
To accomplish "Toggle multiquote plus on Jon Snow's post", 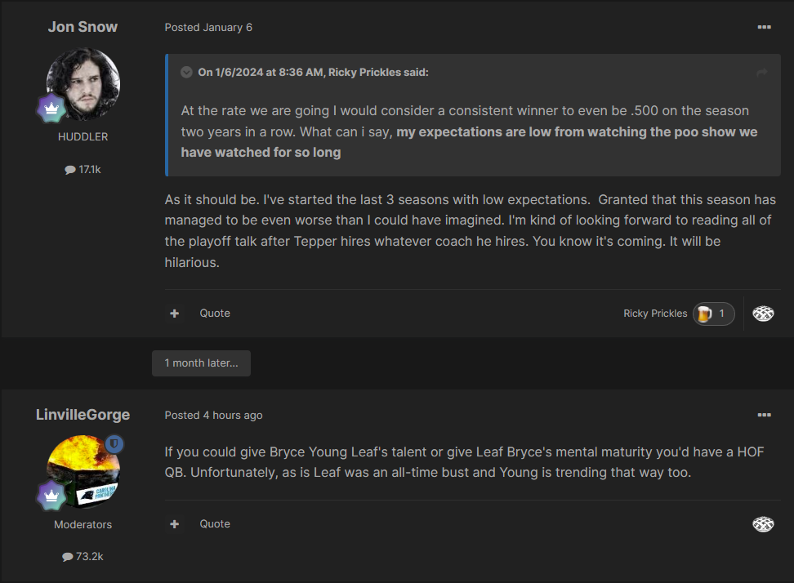I will 175,314.
